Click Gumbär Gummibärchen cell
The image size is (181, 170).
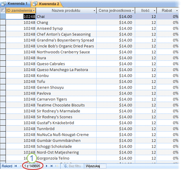point(66,140)
